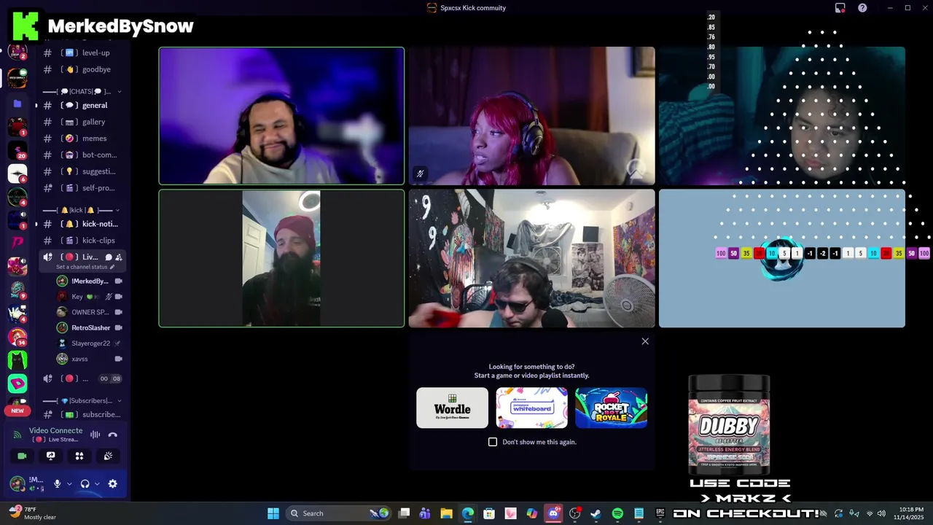Open the self-promo channel
This screenshot has height=525, width=933.
tap(83, 188)
